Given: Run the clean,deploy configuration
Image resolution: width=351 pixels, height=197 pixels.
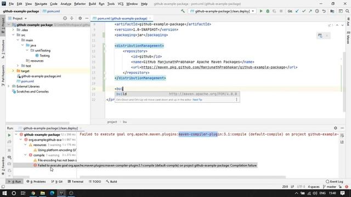Looking at the screenshot, I should click(x=261, y=11).
